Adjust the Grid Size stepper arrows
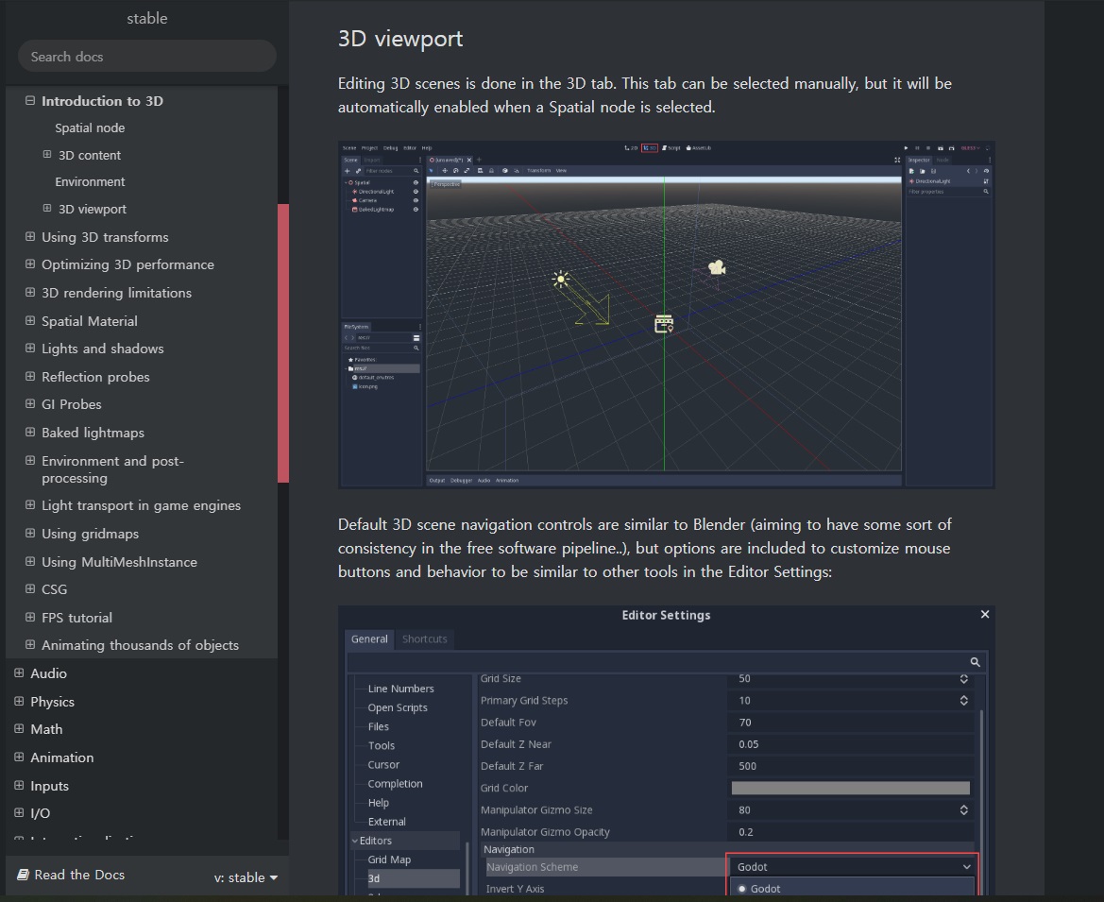Image resolution: width=1104 pixels, height=902 pixels. [963, 678]
